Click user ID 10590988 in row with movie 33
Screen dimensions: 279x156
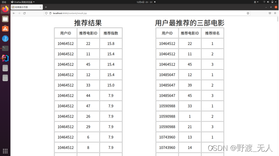coord(167,106)
